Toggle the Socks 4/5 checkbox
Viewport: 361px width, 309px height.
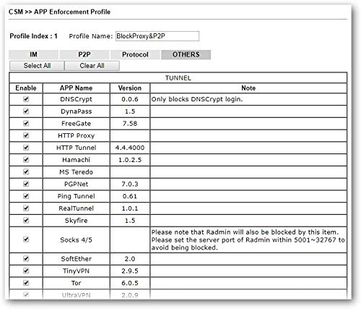26,240
